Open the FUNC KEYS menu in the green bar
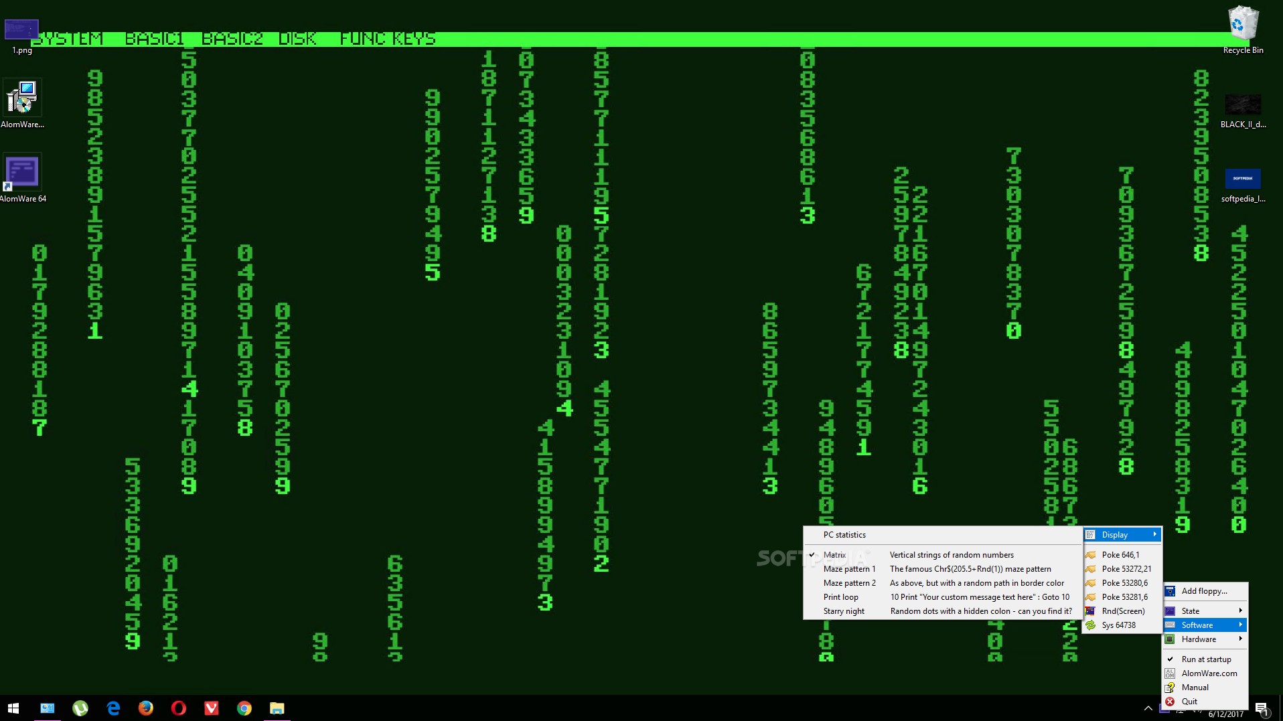Image resolution: width=1283 pixels, height=721 pixels. (388, 38)
